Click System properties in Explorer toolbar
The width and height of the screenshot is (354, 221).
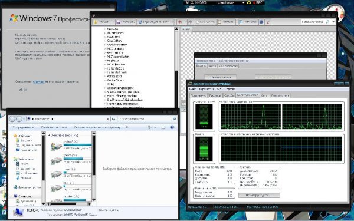tap(54, 127)
